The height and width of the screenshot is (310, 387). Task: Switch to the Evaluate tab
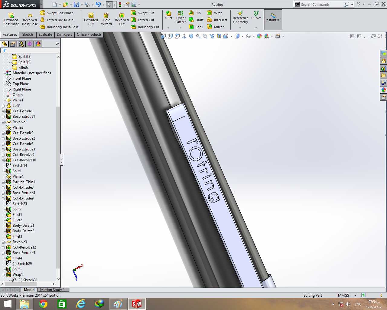(45, 35)
